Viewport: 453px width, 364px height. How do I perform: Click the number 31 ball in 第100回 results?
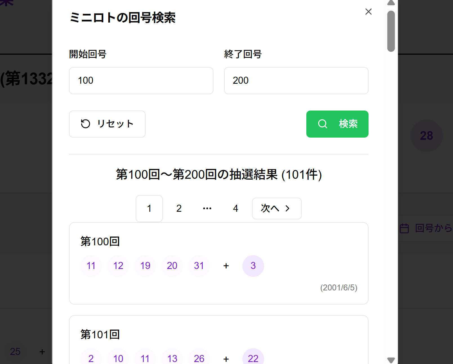click(x=199, y=266)
